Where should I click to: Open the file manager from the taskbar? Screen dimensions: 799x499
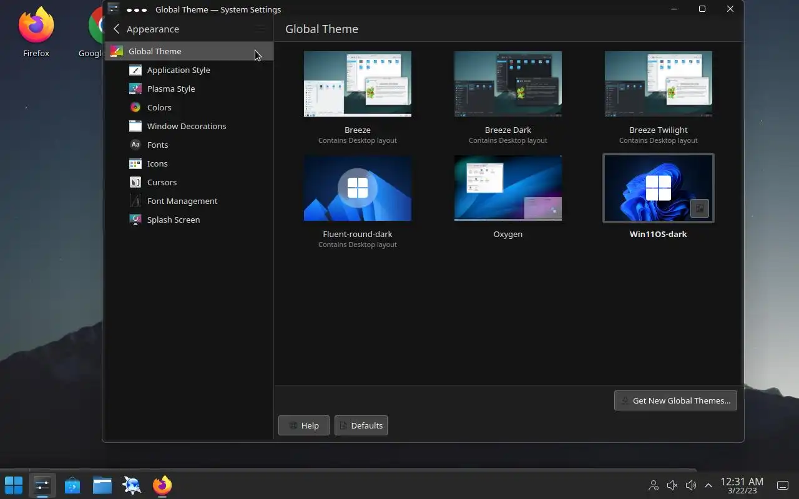pos(102,485)
